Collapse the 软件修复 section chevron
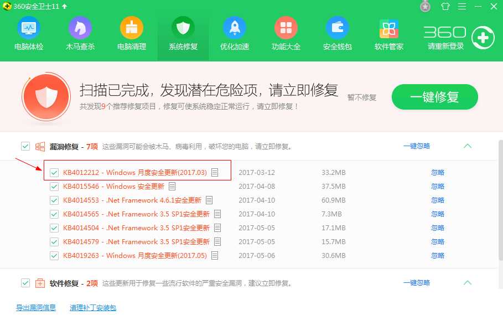 (x=468, y=282)
